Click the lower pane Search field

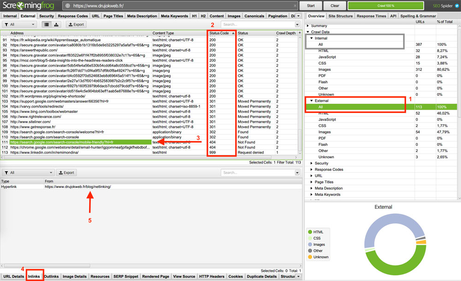(x=258, y=173)
